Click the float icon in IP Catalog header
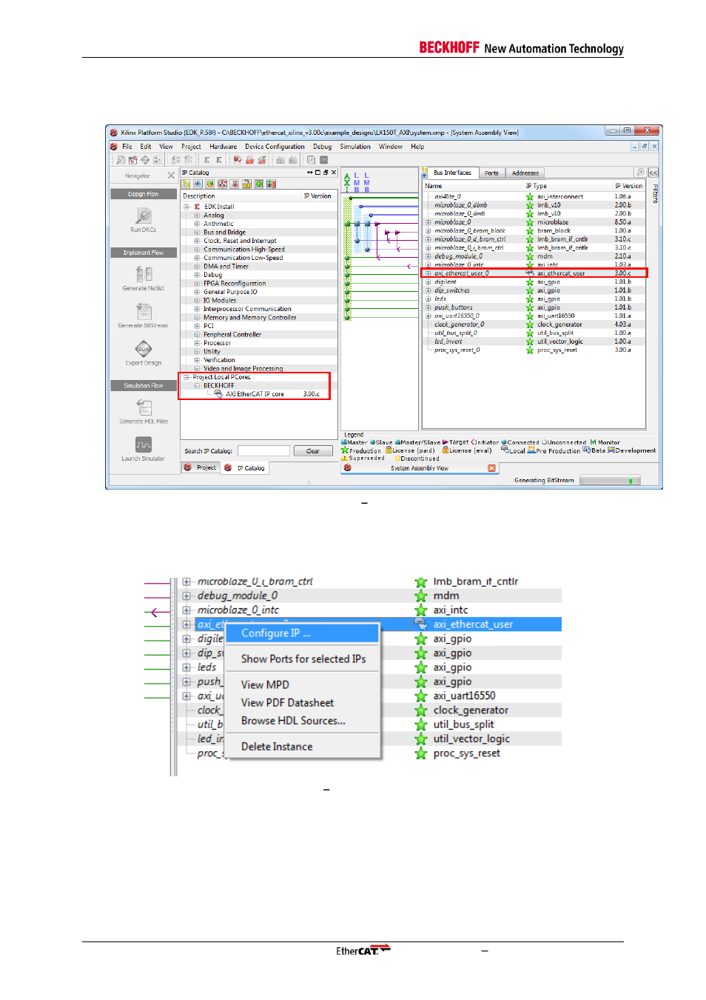Viewport: 706px width, 1000px height. (326, 173)
